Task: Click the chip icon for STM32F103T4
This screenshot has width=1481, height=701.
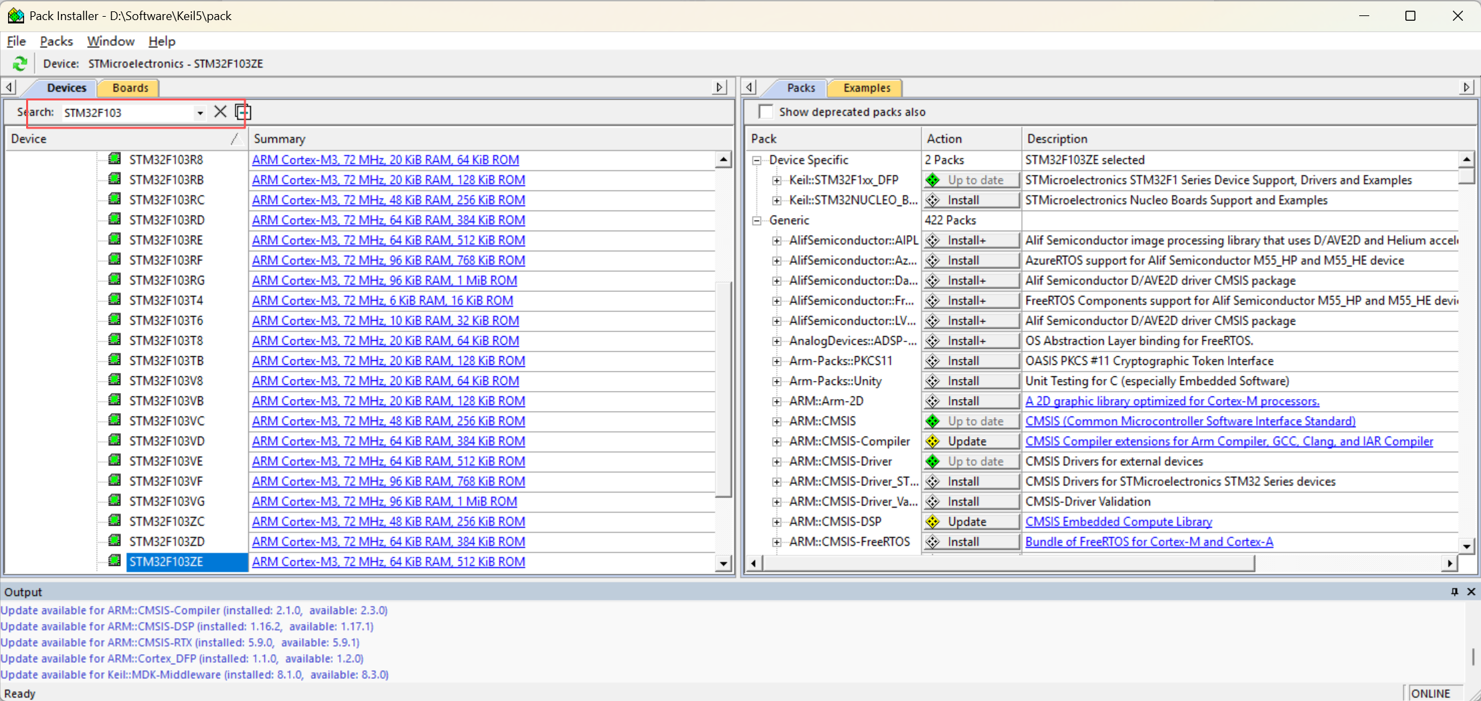Action: point(115,299)
